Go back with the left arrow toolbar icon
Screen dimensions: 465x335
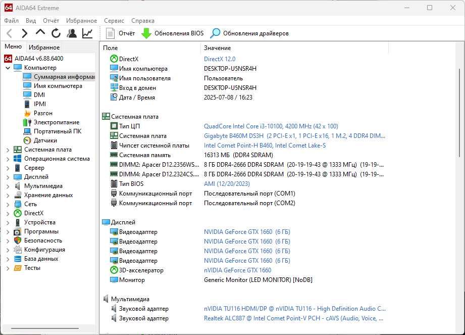coord(10,33)
